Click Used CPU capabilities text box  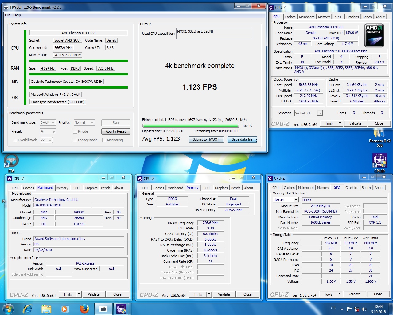click(x=215, y=34)
